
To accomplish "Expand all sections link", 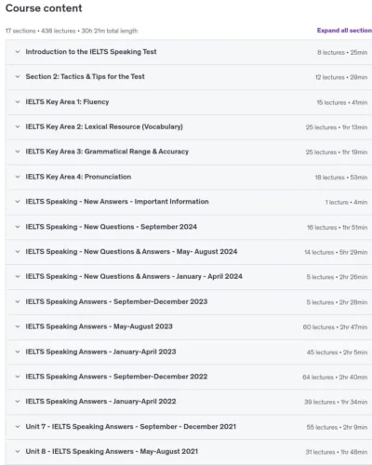I will pyautogui.click(x=344, y=31).
